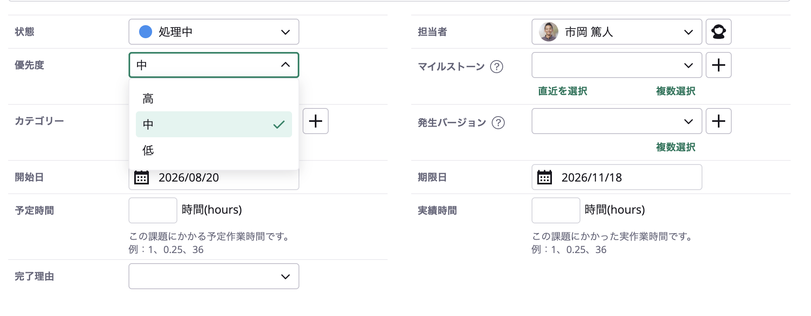The height and width of the screenshot is (316, 811).
Task: Click the due date value 2026/11/18
Action: click(592, 177)
